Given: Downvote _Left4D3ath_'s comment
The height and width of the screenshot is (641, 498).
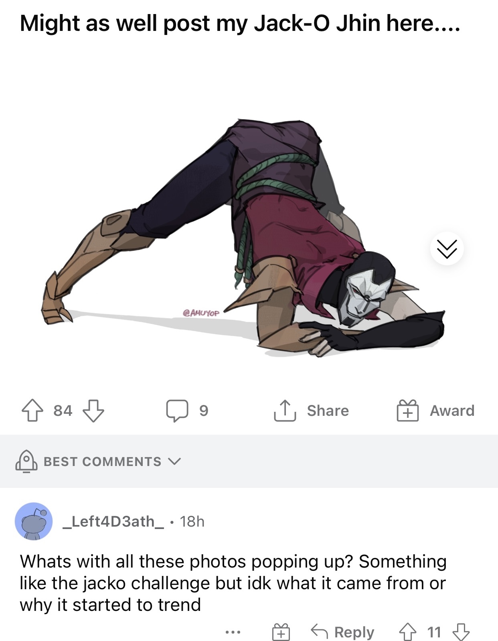Looking at the screenshot, I should point(461,632).
